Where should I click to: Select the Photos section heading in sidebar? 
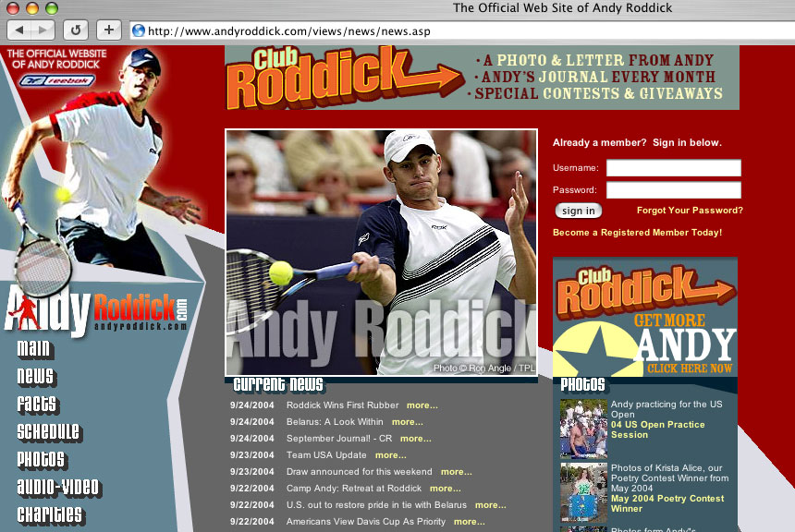[582, 385]
